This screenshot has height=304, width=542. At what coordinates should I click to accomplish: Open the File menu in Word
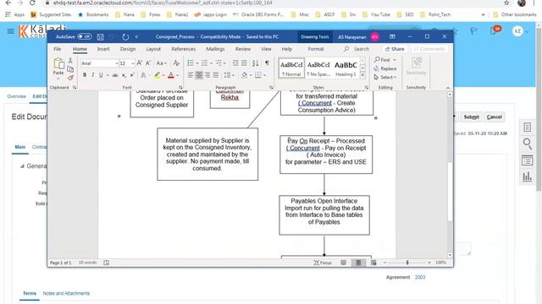(58, 49)
